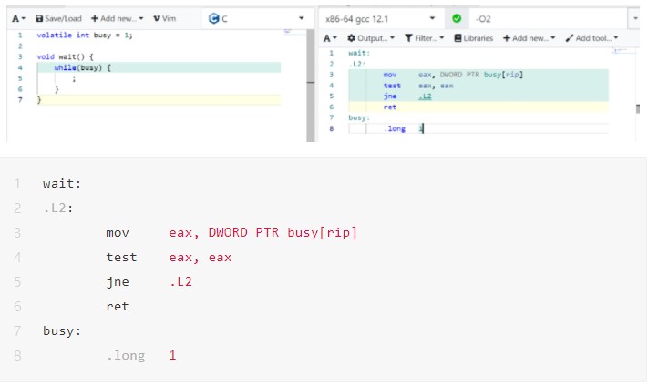Open the Add tool menu
The height and width of the screenshot is (386, 648).
(591, 38)
